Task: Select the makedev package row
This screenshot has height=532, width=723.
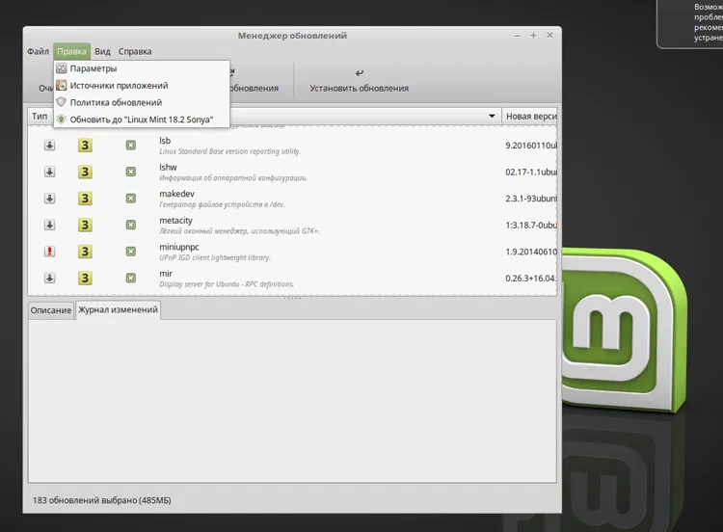Action: point(292,199)
